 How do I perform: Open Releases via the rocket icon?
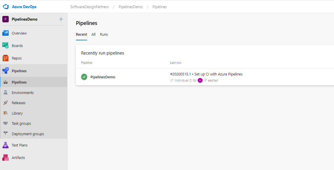tap(6, 102)
